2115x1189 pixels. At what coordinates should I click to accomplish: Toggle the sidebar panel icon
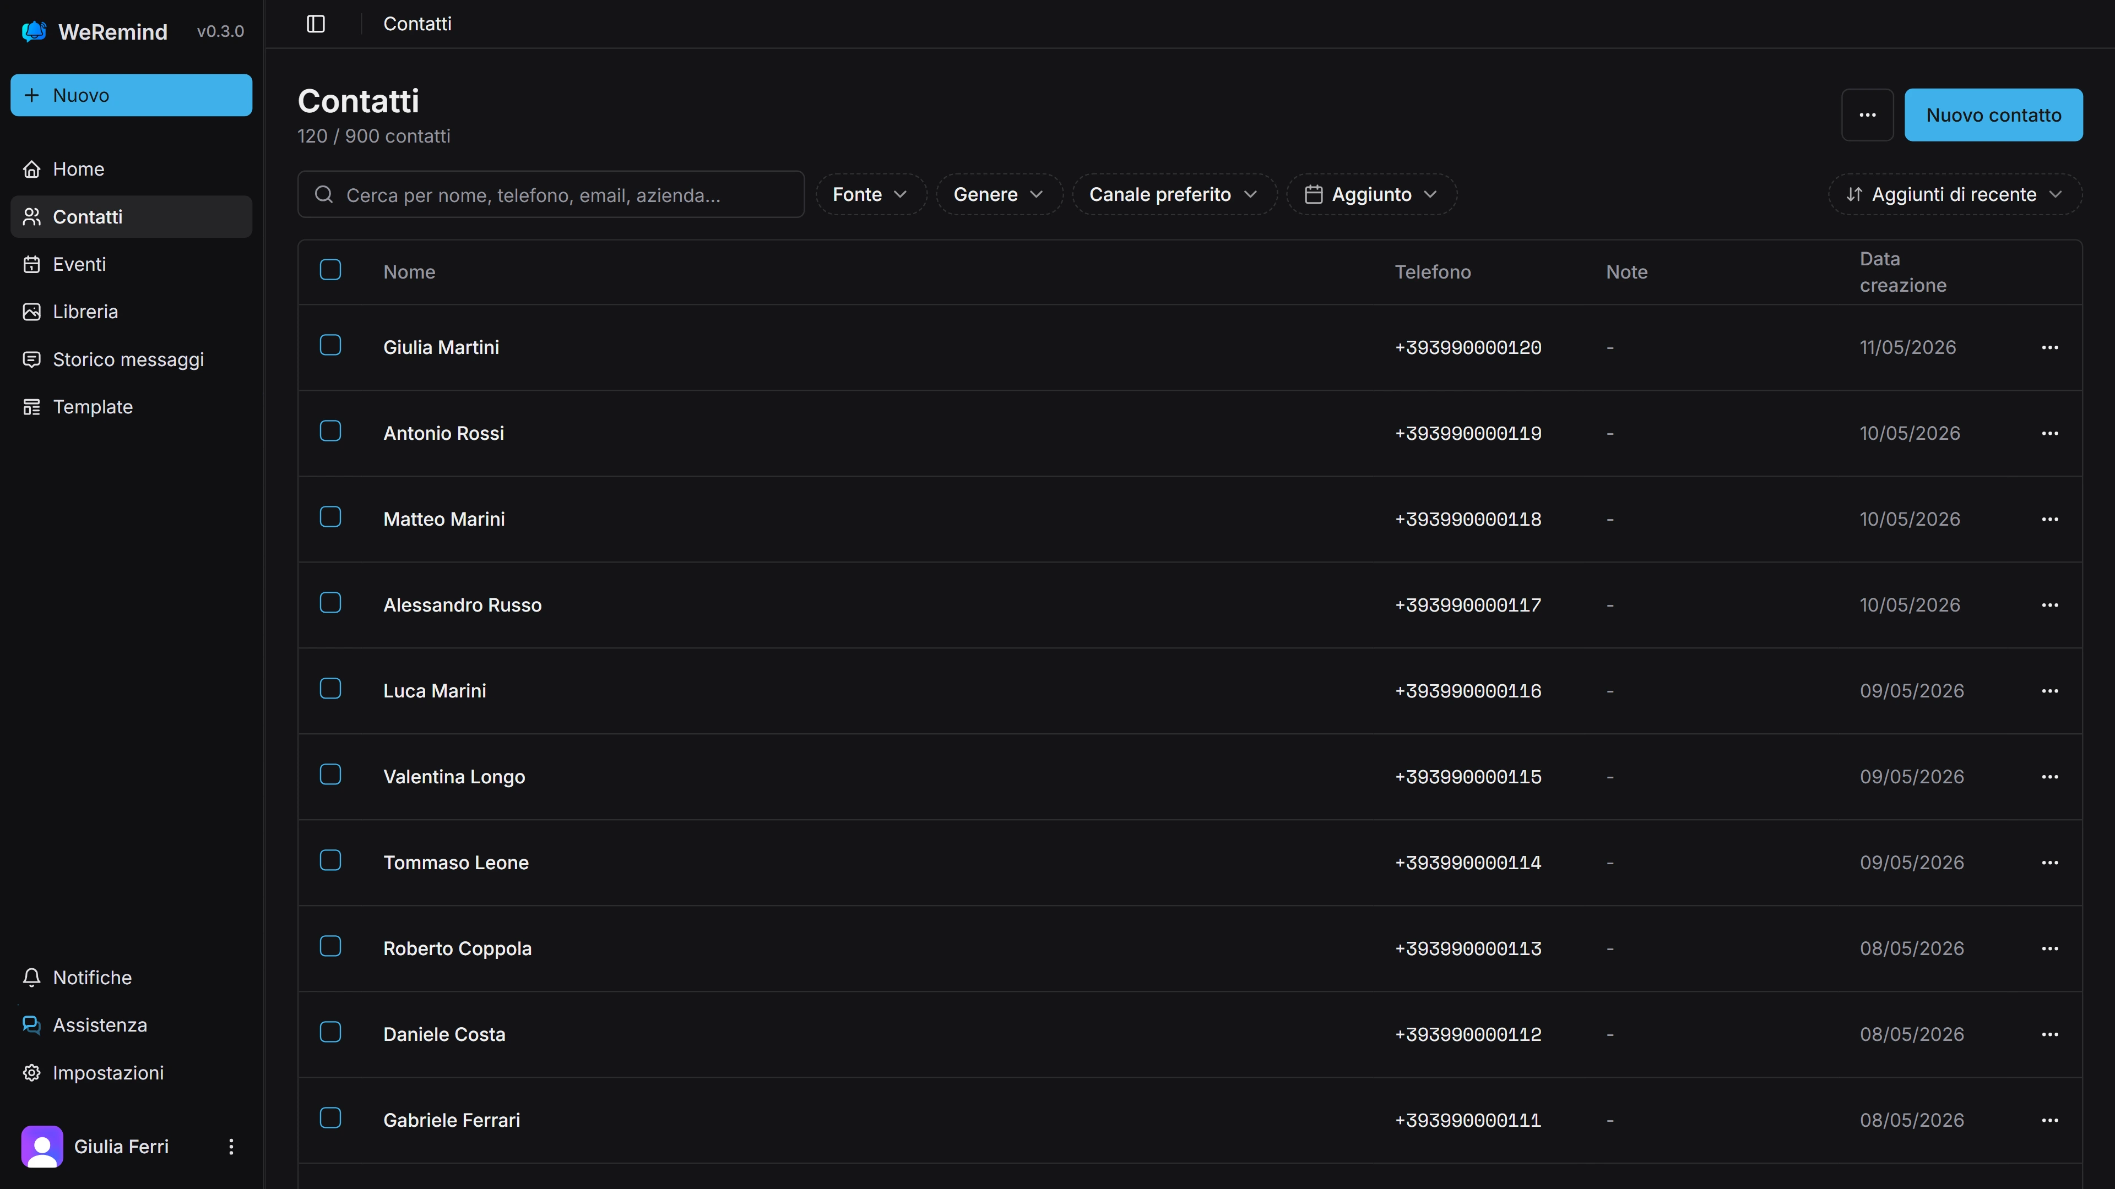tap(316, 24)
